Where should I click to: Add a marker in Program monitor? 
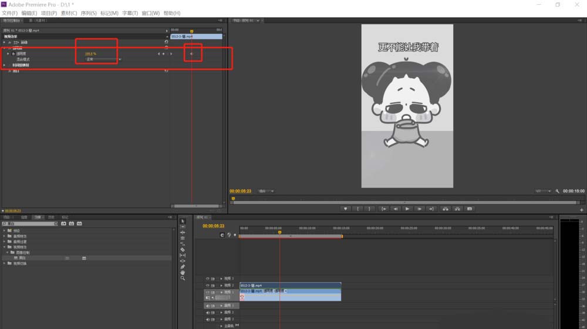346,209
